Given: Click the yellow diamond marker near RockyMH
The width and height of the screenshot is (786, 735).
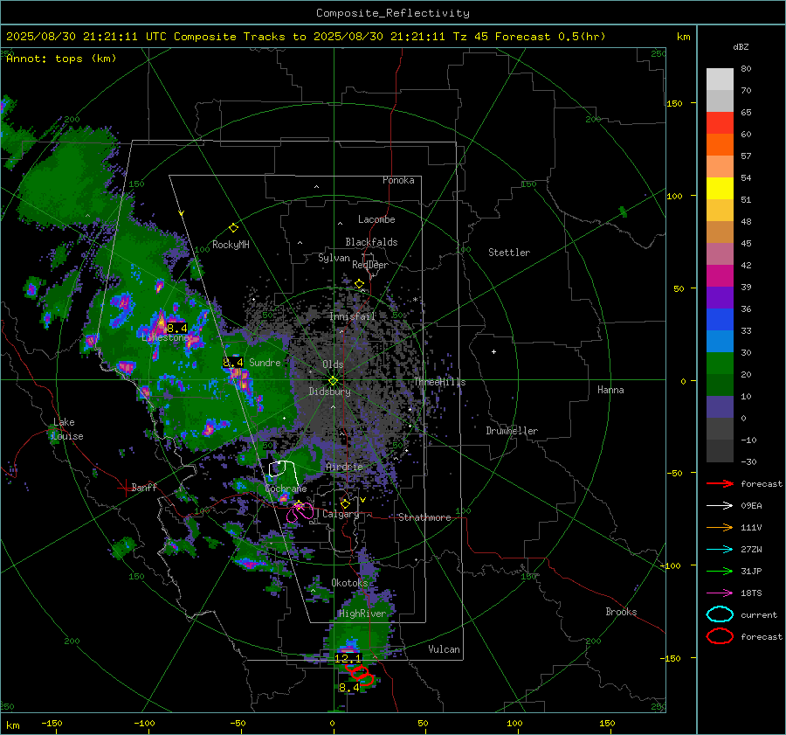Looking at the screenshot, I should [233, 228].
